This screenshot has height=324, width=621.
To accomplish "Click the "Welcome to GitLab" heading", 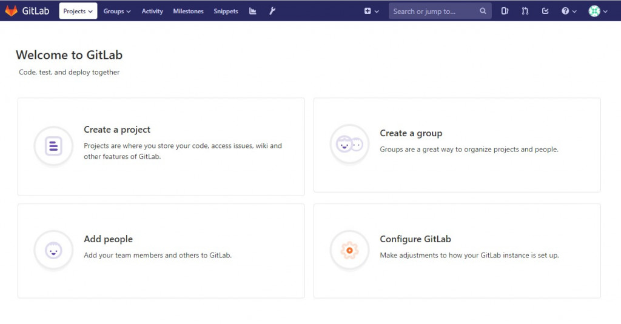I will click(x=69, y=55).
